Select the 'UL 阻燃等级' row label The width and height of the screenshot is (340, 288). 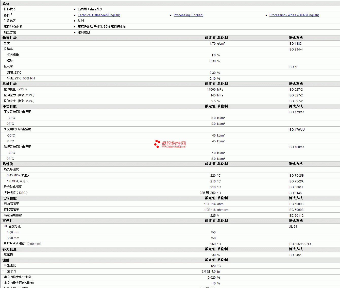click(12, 226)
